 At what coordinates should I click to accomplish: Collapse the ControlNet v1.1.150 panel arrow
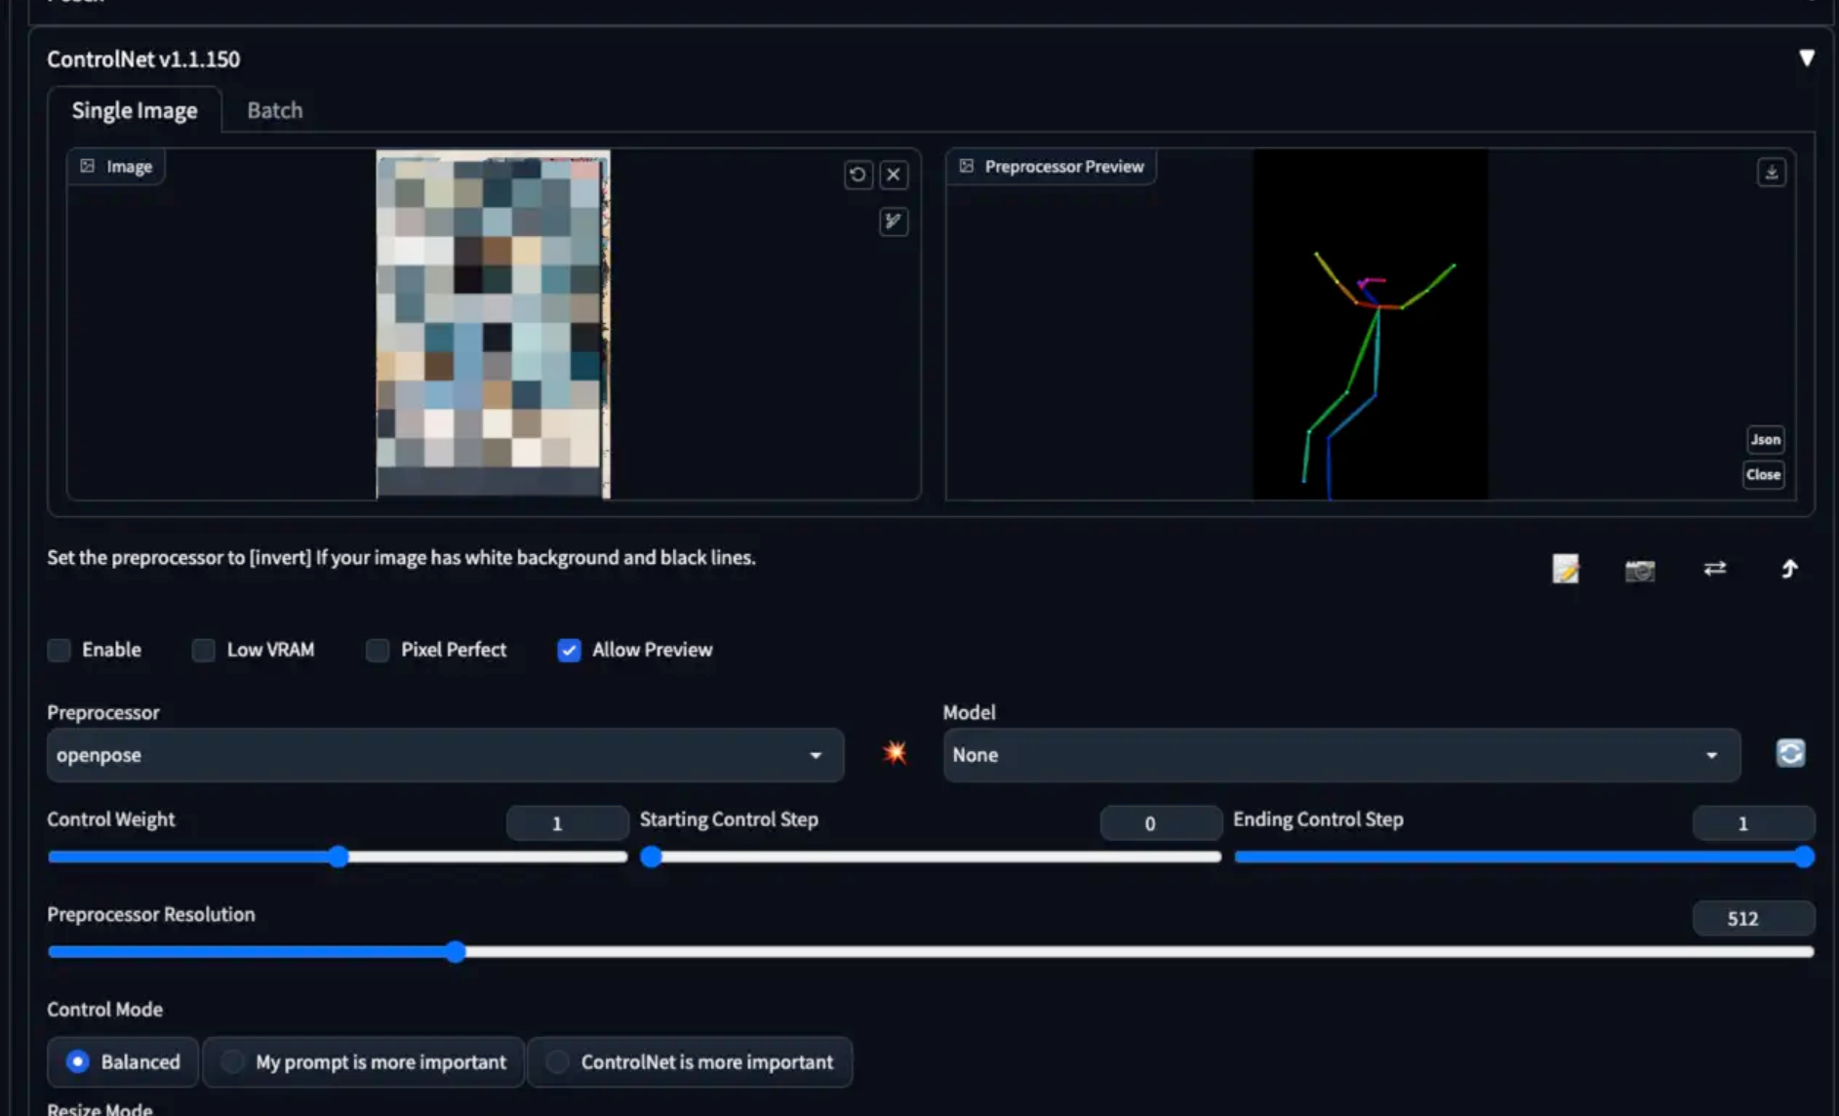coord(1806,59)
